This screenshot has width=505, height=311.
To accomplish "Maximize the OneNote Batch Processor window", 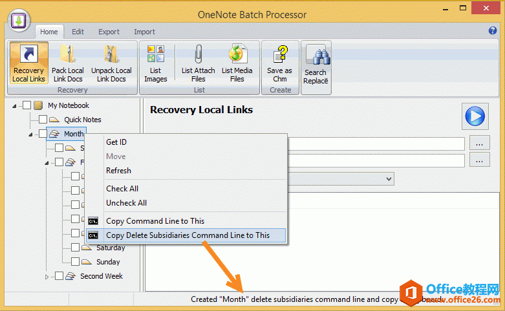I will pyautogui.click(x=463, y=8).
